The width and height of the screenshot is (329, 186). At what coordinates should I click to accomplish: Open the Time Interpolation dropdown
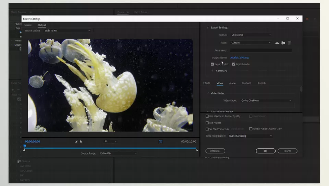tap(250, 136)
